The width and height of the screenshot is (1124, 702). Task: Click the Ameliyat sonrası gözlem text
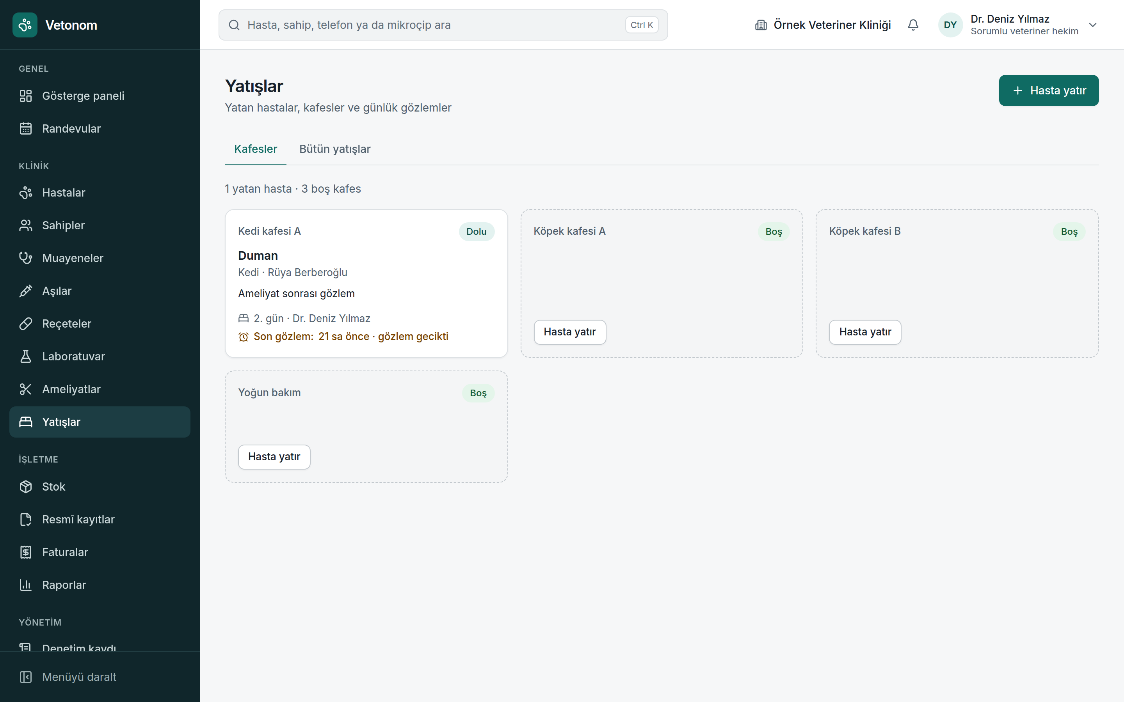click(296, 293)
